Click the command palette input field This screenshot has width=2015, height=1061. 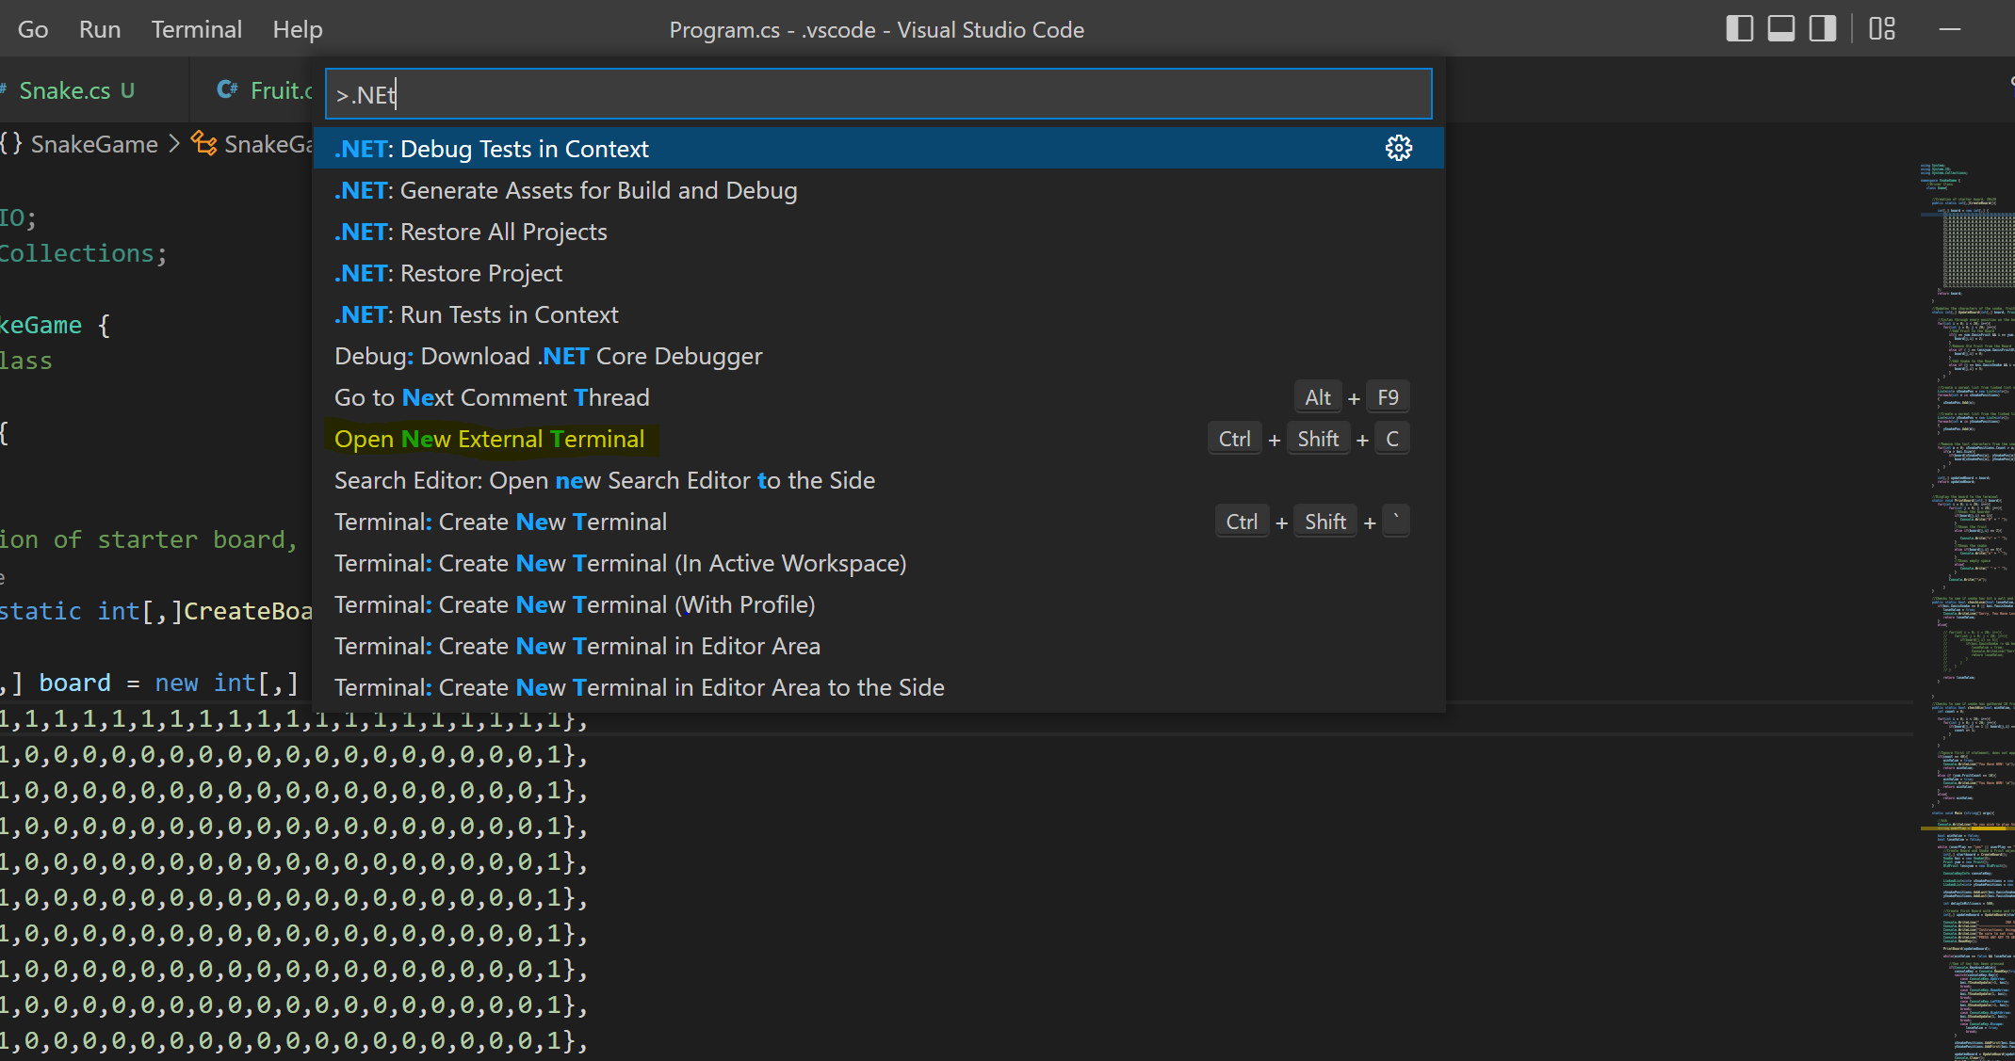point(876,94)
